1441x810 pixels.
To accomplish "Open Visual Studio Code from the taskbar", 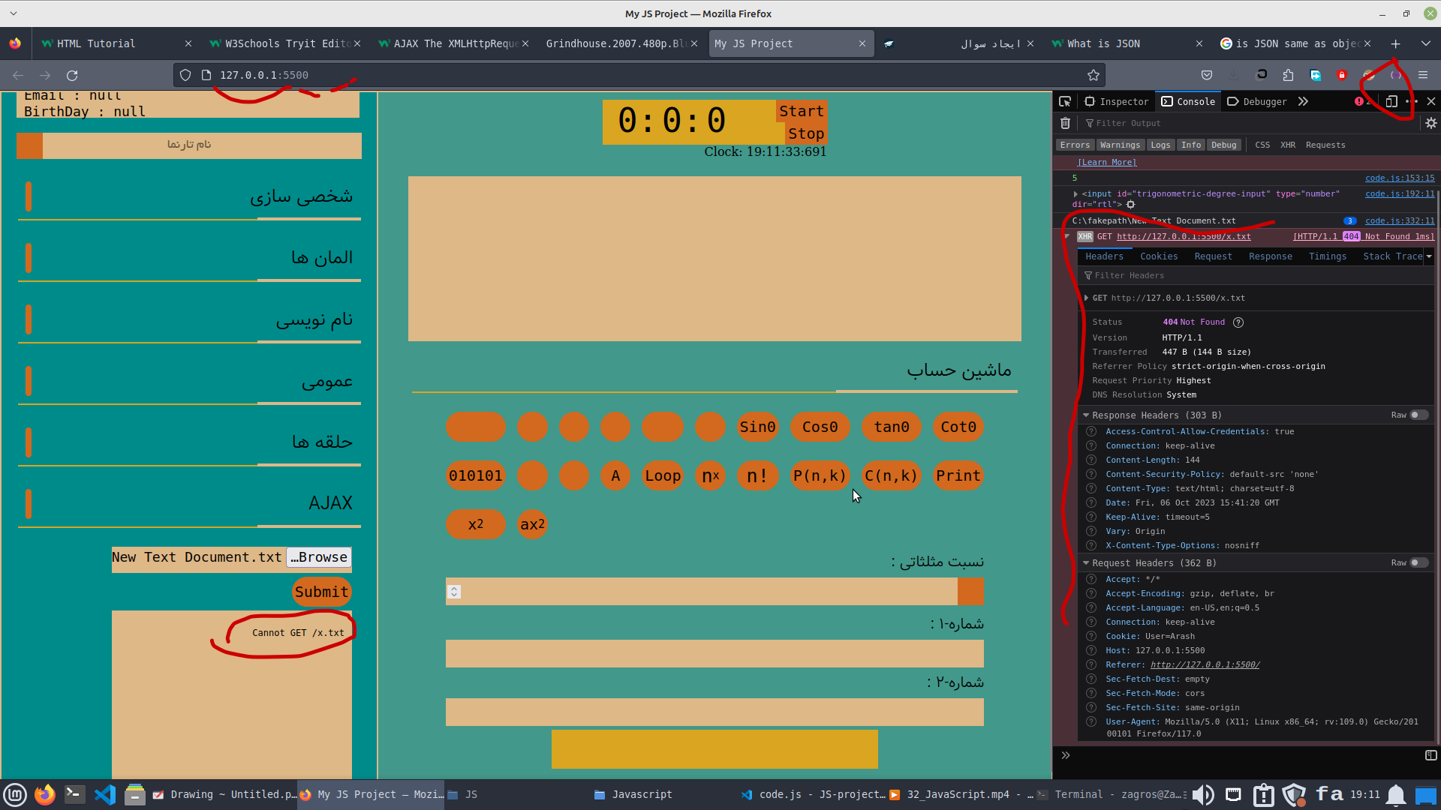I will 105,794.
